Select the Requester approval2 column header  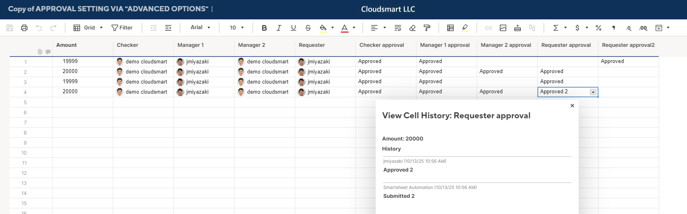(x=628, y=45)
